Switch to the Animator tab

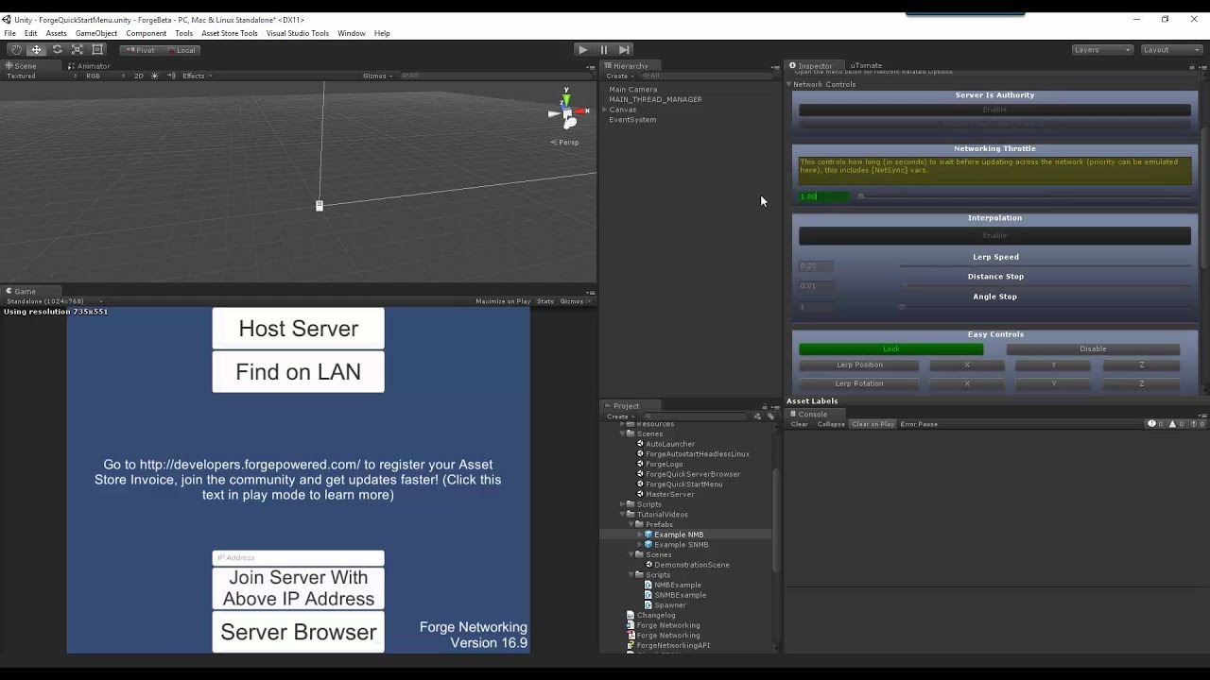pyautogui.click(x=89, y=66)
